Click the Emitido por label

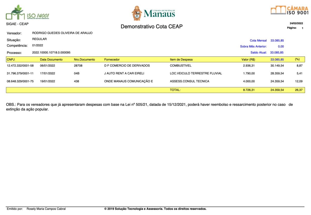(x=15, y=209)
